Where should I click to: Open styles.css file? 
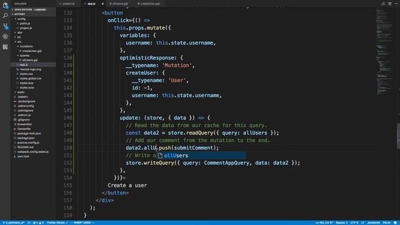point(26,74)
